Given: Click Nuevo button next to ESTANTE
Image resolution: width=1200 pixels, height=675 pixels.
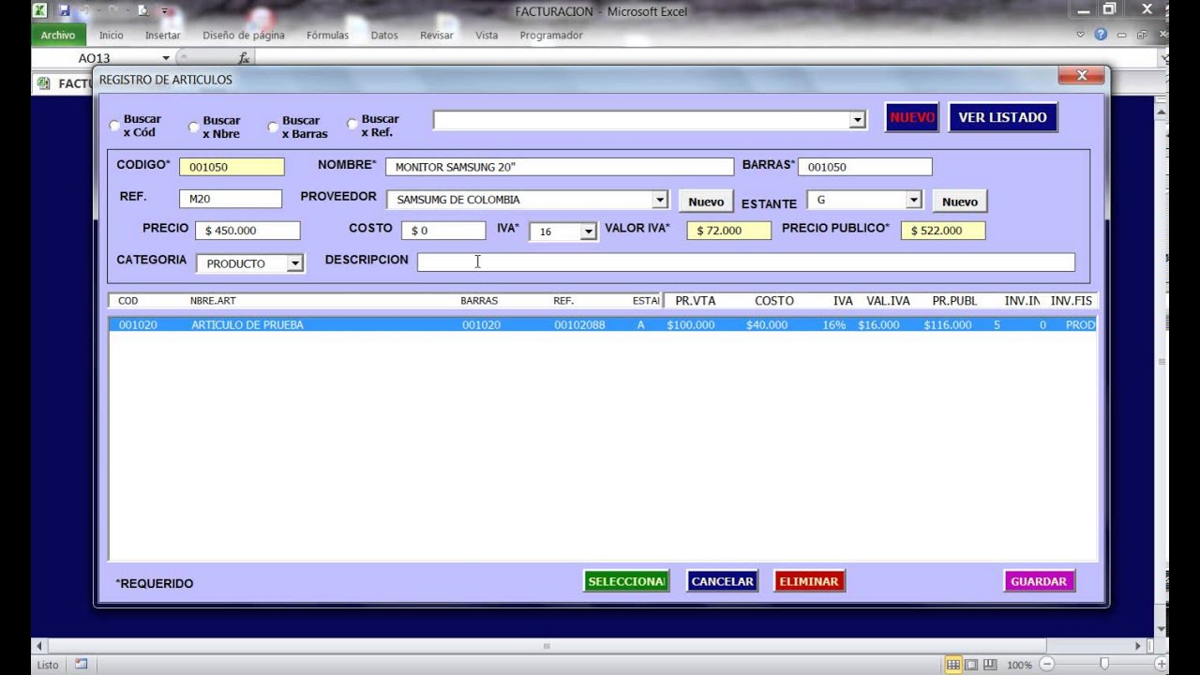Looking at the screenshot, I should [x=959, y=202].
